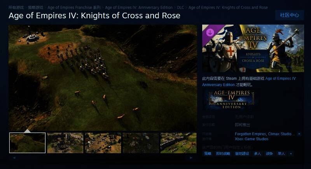Go to 所有游戏 in the breadcrumb

click(x=16, y=7)
